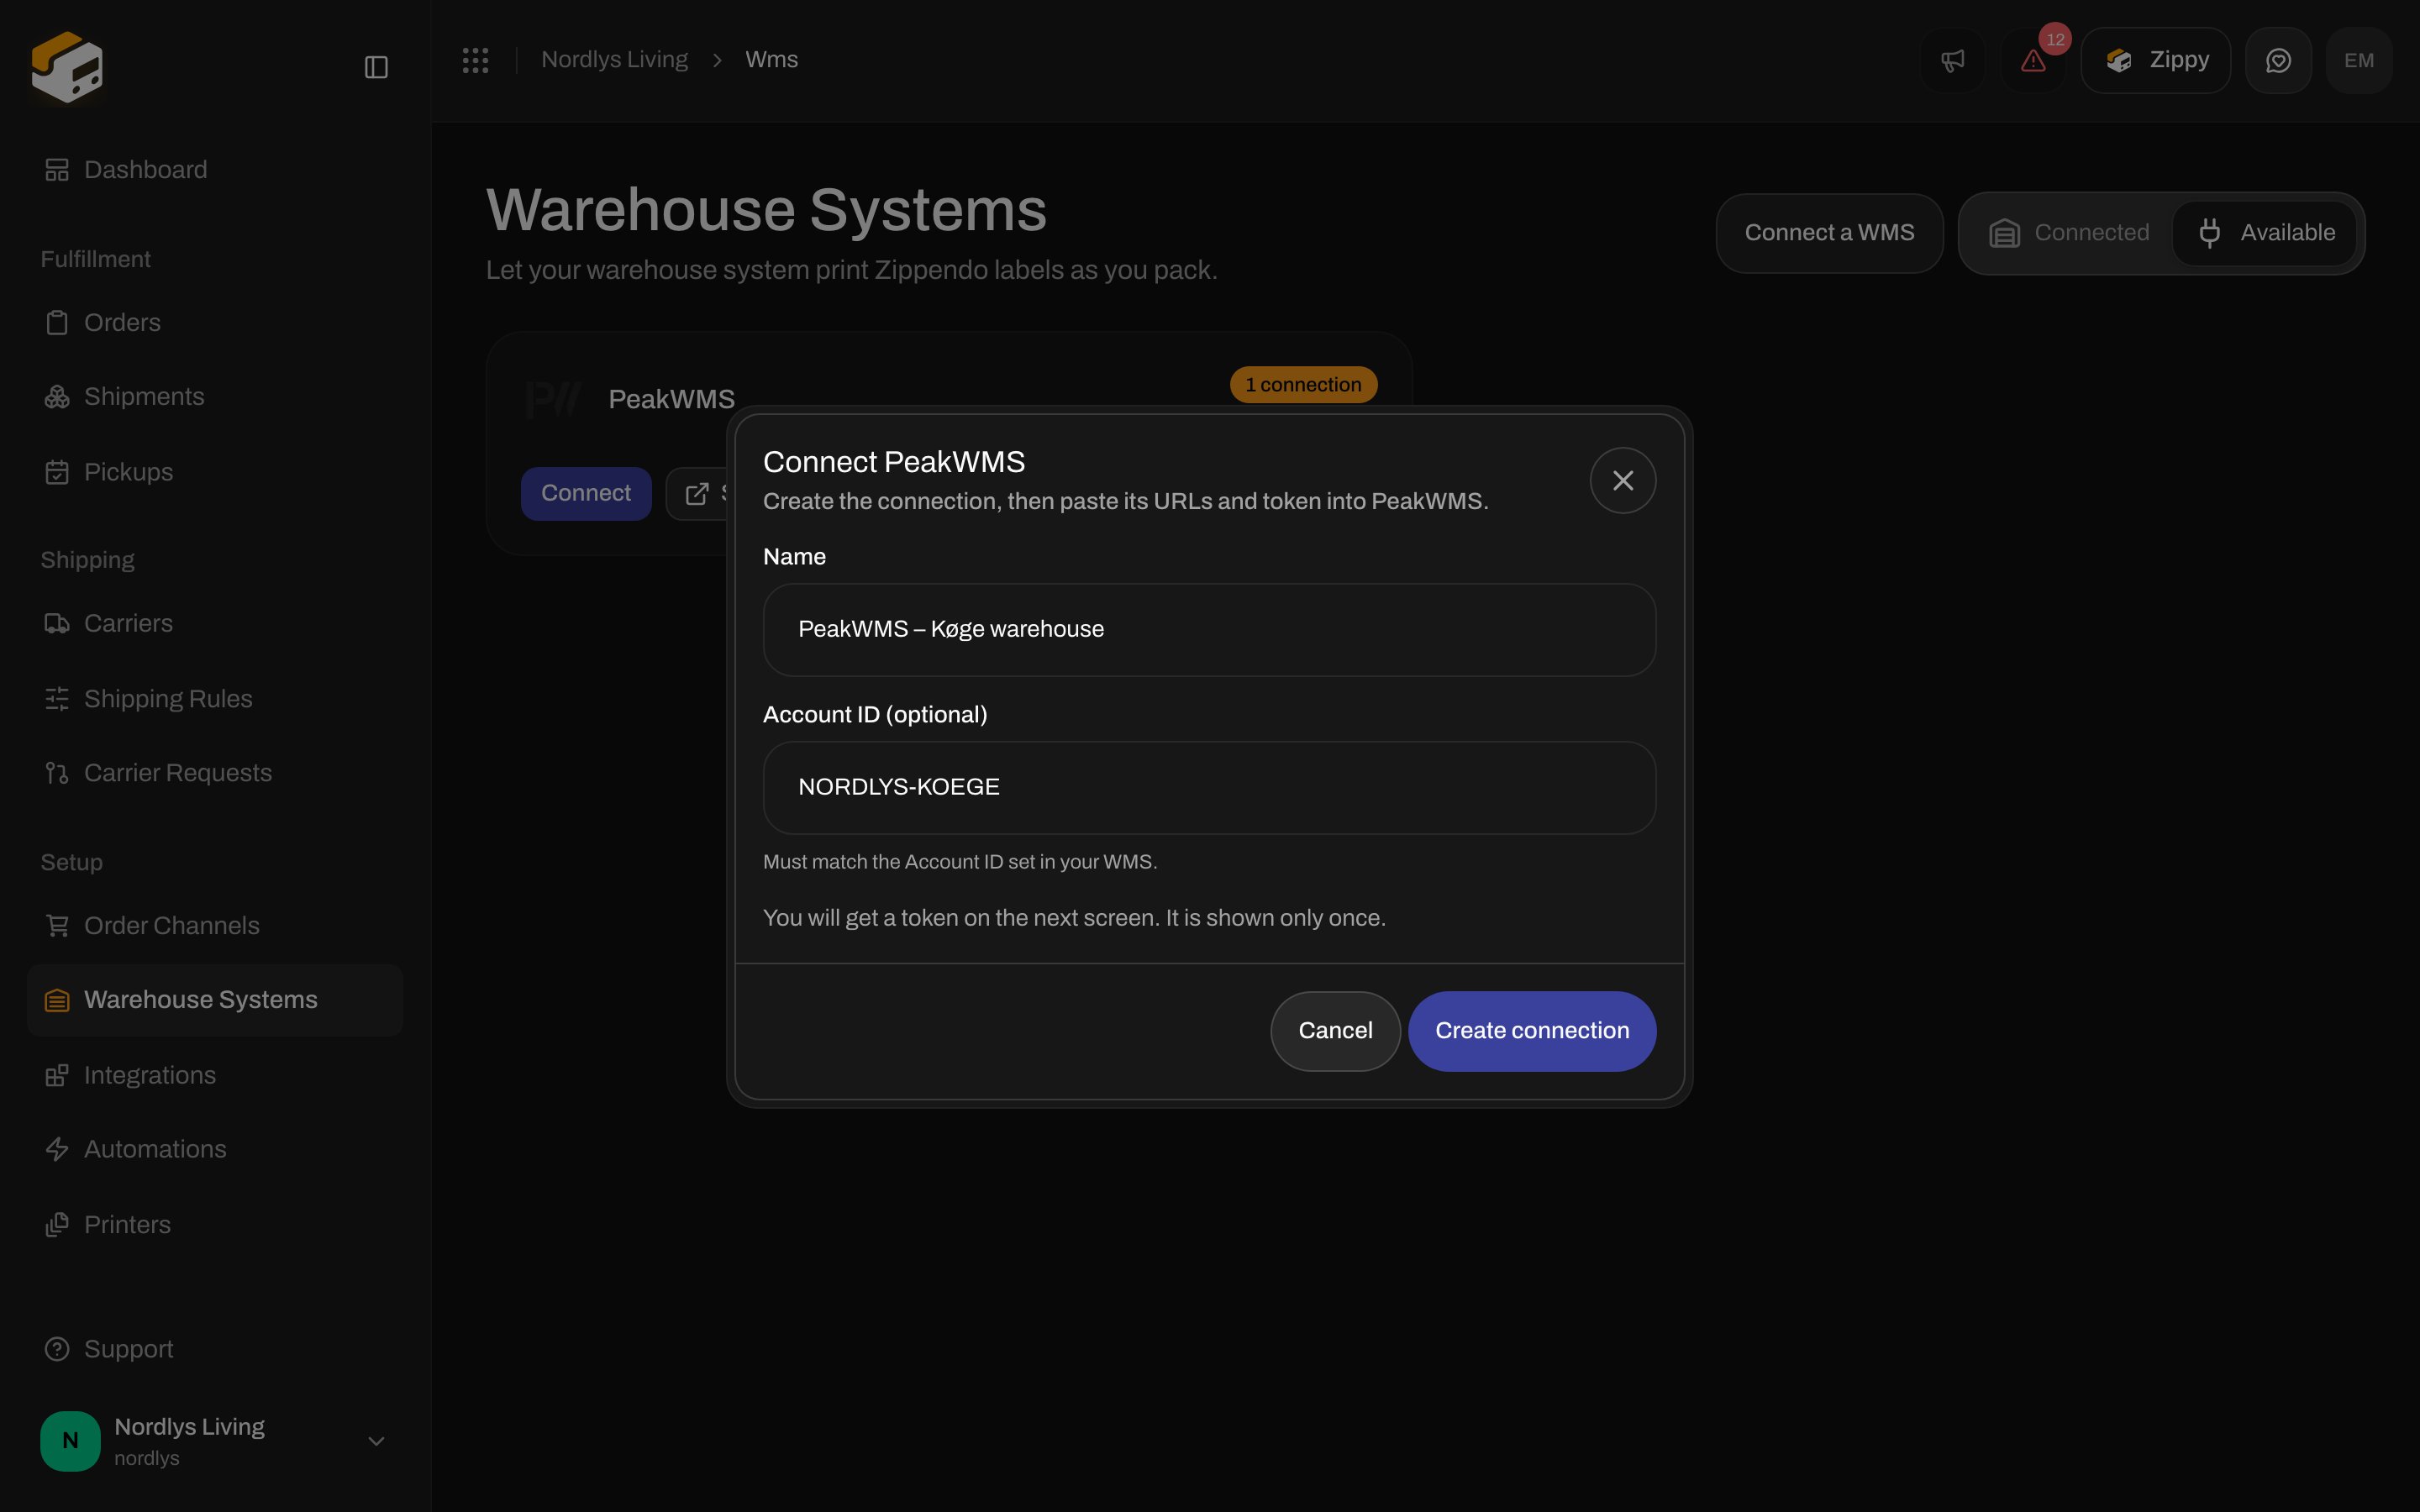Click the Name input field

(1209, 630)
